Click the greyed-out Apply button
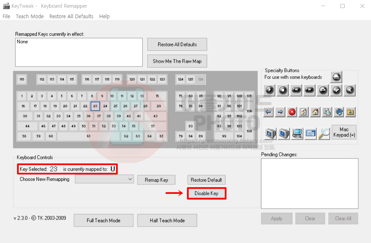 click(277, 218)
